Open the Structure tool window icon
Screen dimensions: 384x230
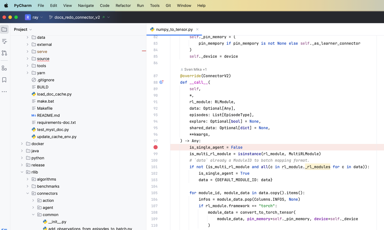[4, 68]
